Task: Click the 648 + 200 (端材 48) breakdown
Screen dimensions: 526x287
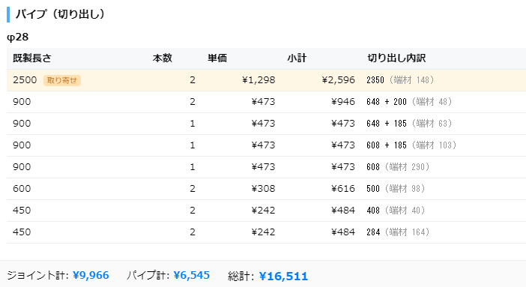Action: pos(409,102)
